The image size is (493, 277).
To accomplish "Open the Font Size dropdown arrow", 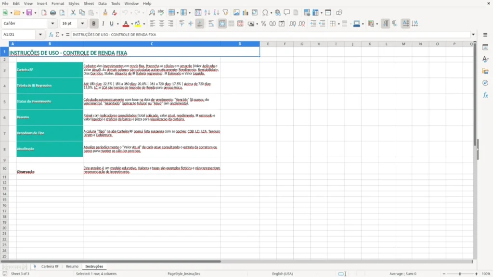I will click(x=82, y=23).
